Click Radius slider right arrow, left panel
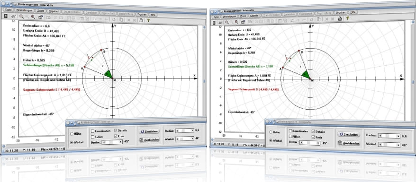This screenshot has height=182, width=416. pyautogui.click(x=192, y=130)
